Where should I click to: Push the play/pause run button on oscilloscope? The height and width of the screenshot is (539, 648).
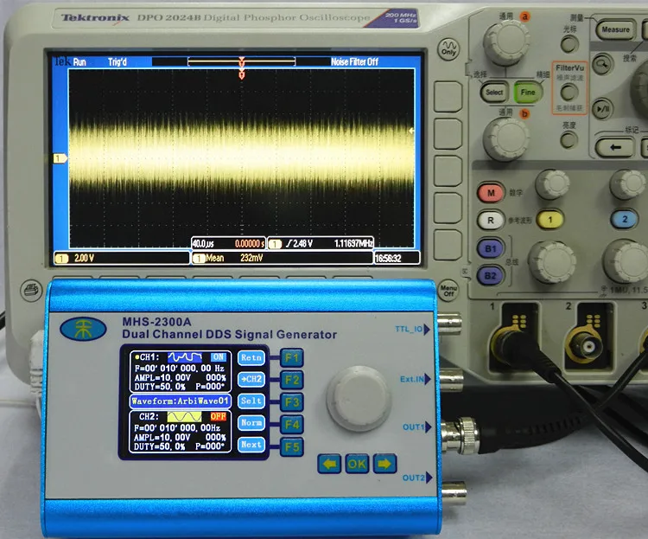tap(602, 109)
